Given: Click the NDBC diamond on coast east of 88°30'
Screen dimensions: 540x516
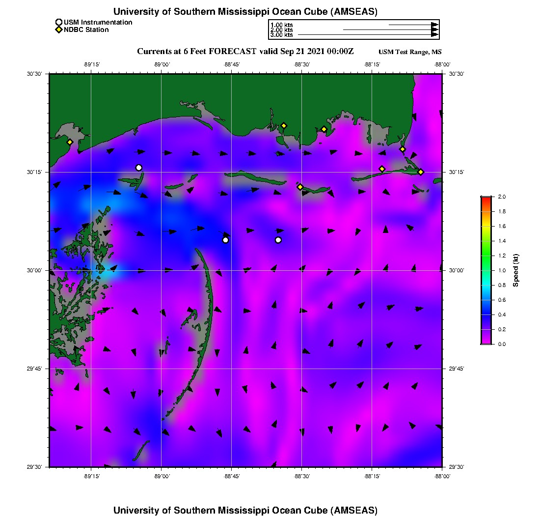Looking at the screenshot, I should [324, 130].
